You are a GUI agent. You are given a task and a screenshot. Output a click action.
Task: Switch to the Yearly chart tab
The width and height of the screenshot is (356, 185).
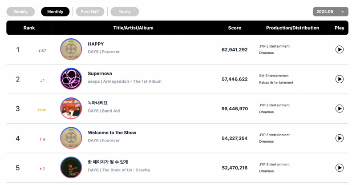pos(125,12)
